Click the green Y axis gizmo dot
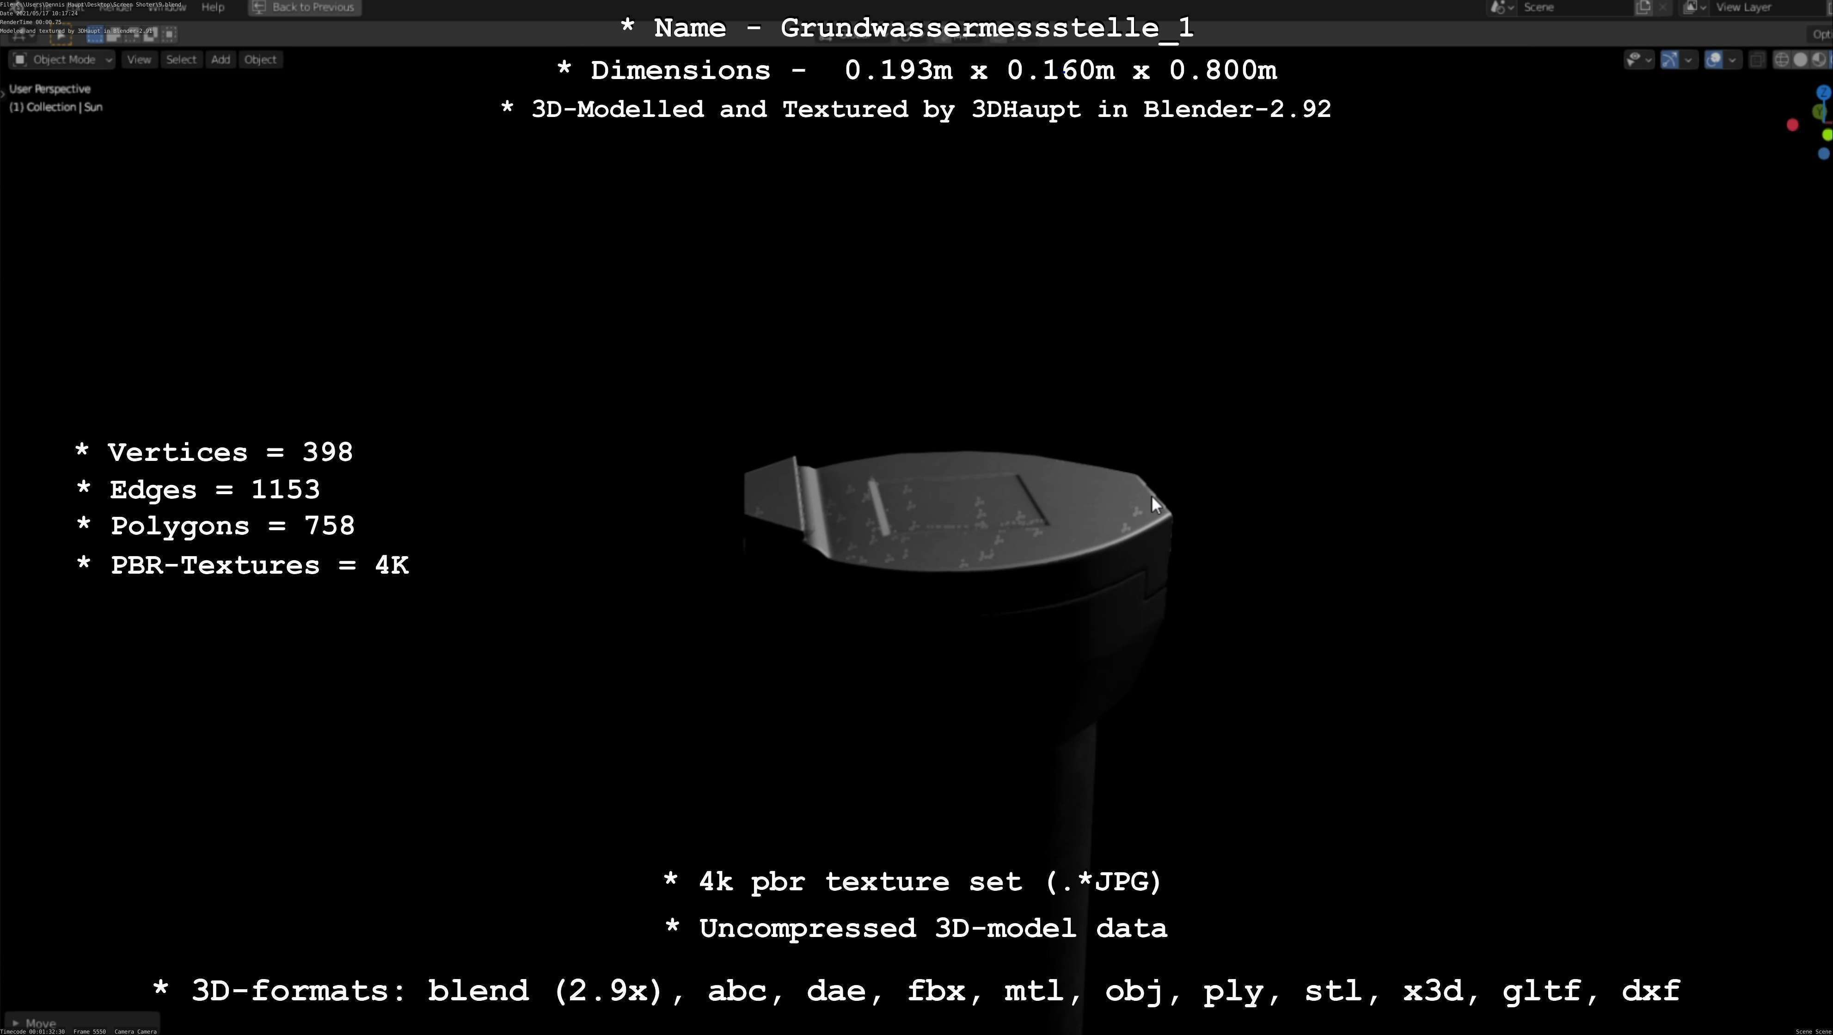1833x1035 pixels. (1827, 135)
